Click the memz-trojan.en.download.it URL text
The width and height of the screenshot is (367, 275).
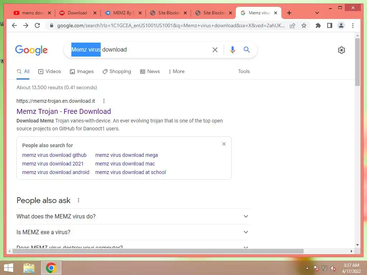pyautogui.click(x=56, y=101)
